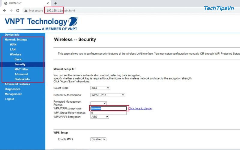
Task: Open Advanced Features in the sidebar
Action: (17, 84)
